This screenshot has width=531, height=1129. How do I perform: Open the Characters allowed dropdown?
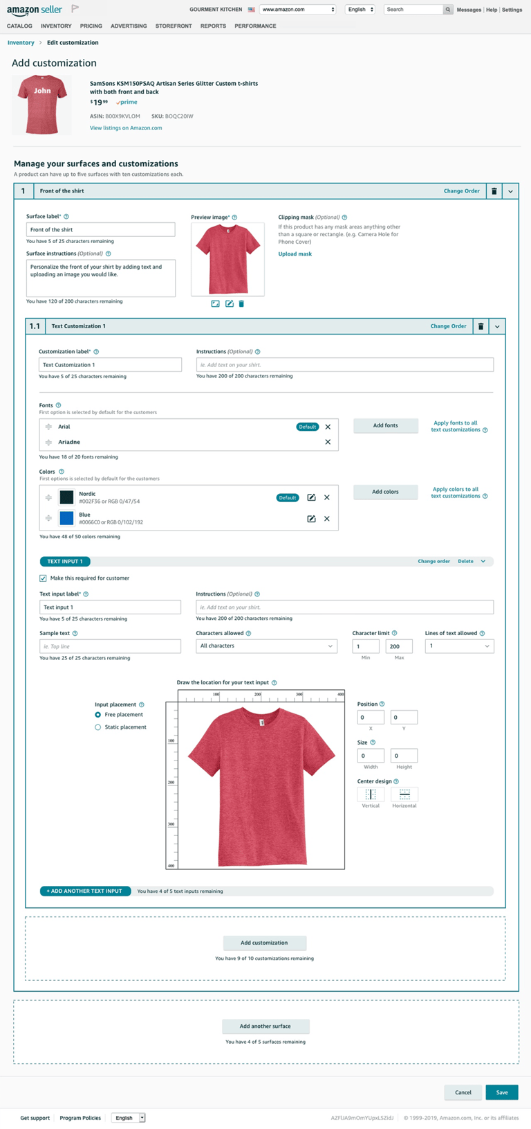[267, 646]
